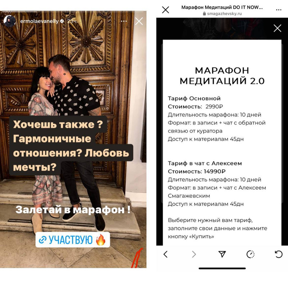Open browser three-dot options menu
Viewport: 288px width, 288px height.
tap(278, 10)
